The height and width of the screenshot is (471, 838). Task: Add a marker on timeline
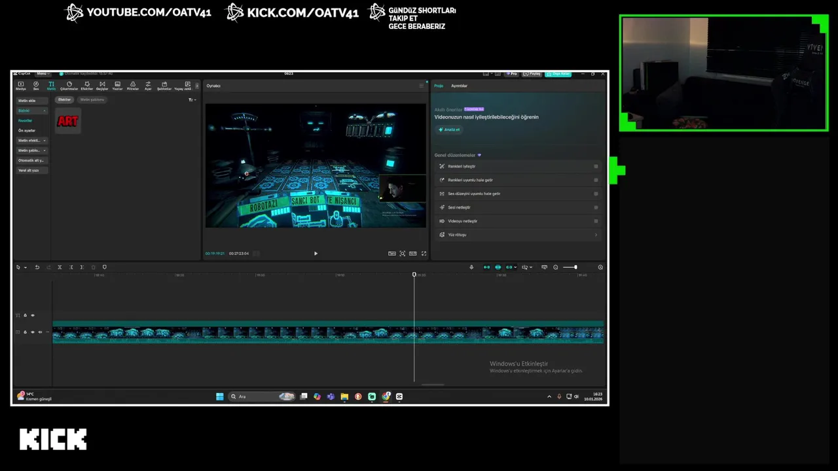point(104,267)
